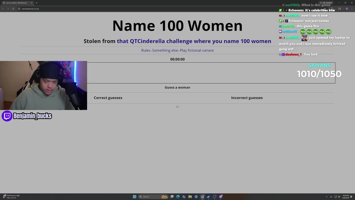This screenshot has height=200, width=355.
Task: Click the Name 100 Women title
Action: pyautogui.click(x=177, y=26)
